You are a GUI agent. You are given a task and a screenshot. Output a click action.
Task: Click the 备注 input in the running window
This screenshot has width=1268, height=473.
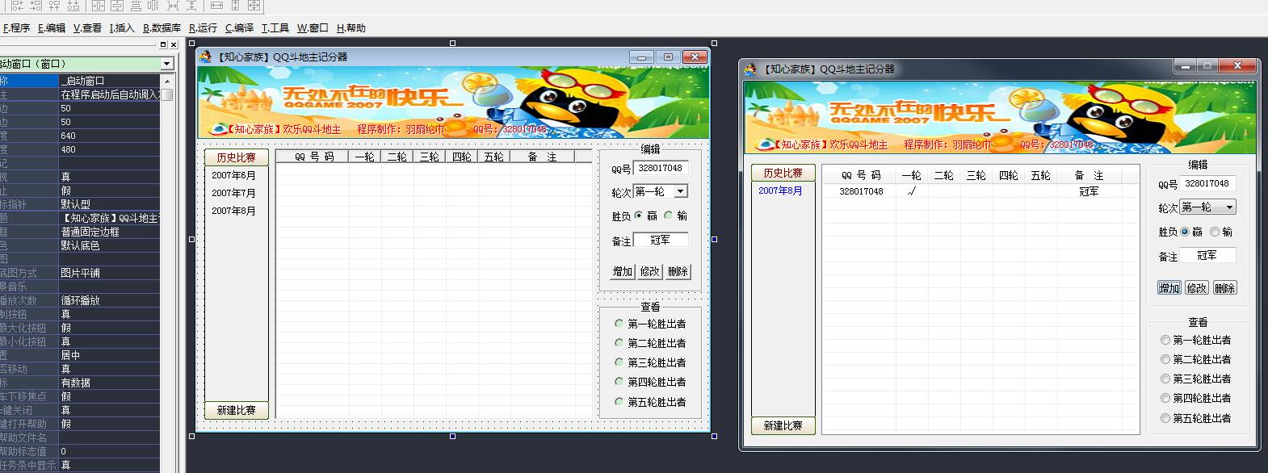coord(1207,255)
